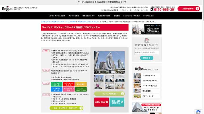Open the レンタルオフィスを学ぶ menu item
The width and height of the screenshot is (204, 114).
131,16
